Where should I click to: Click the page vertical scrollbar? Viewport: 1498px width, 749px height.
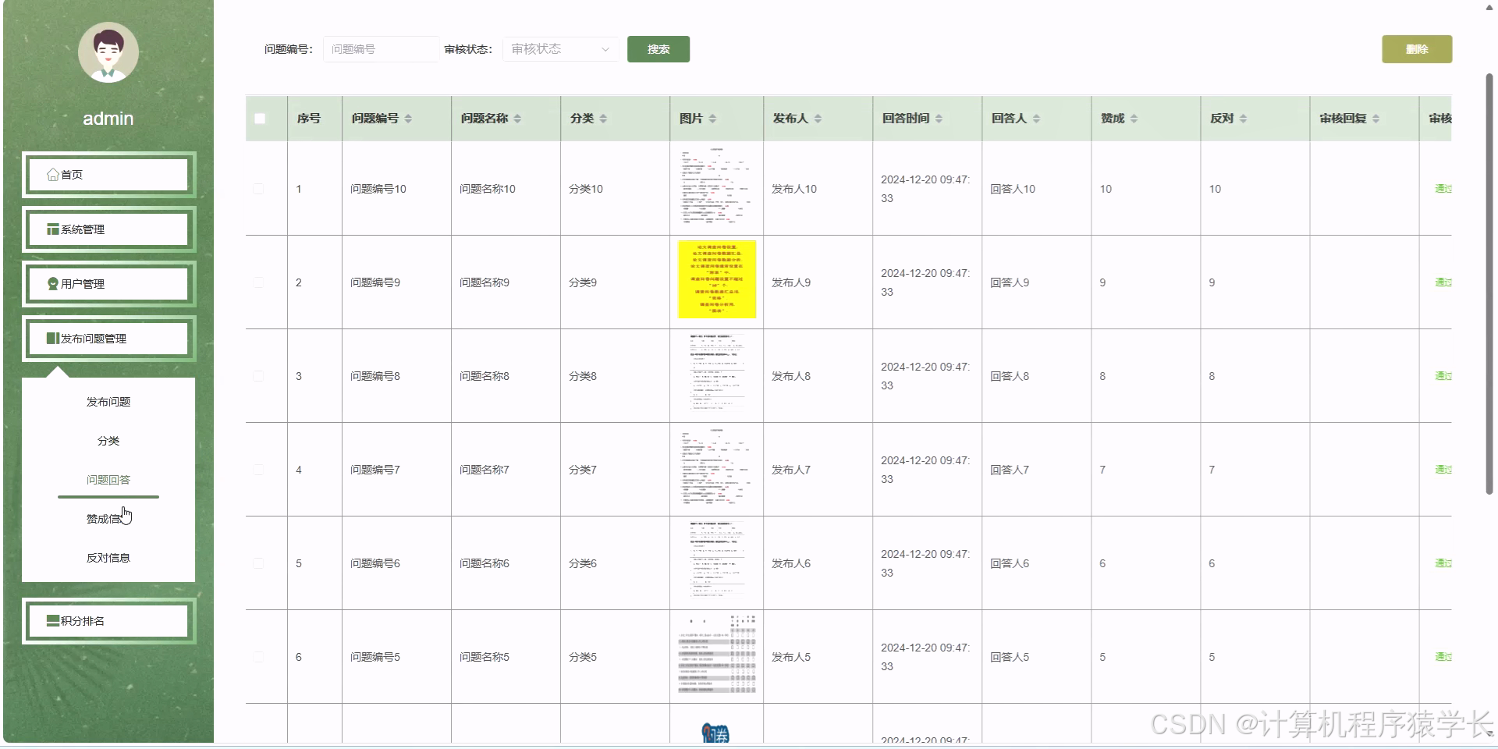click(x=1489, y=284)
